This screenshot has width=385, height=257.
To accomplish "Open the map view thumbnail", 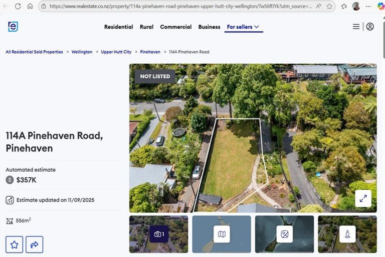I will pyautogui.click(x=222, y=234).
